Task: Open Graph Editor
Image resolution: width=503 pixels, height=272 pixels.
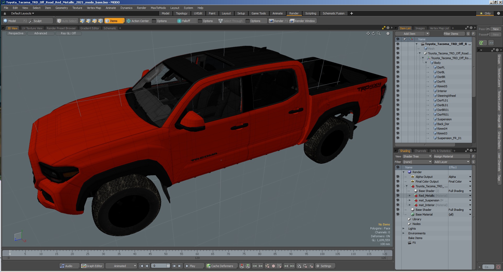Action: [x=92, y=266]
